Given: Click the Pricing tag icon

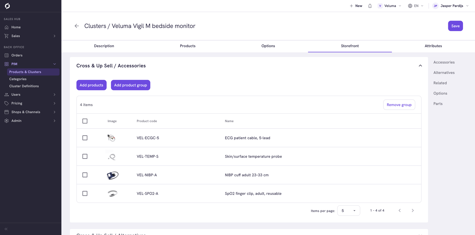Looking at the screenshot, I should click(7, 103).
